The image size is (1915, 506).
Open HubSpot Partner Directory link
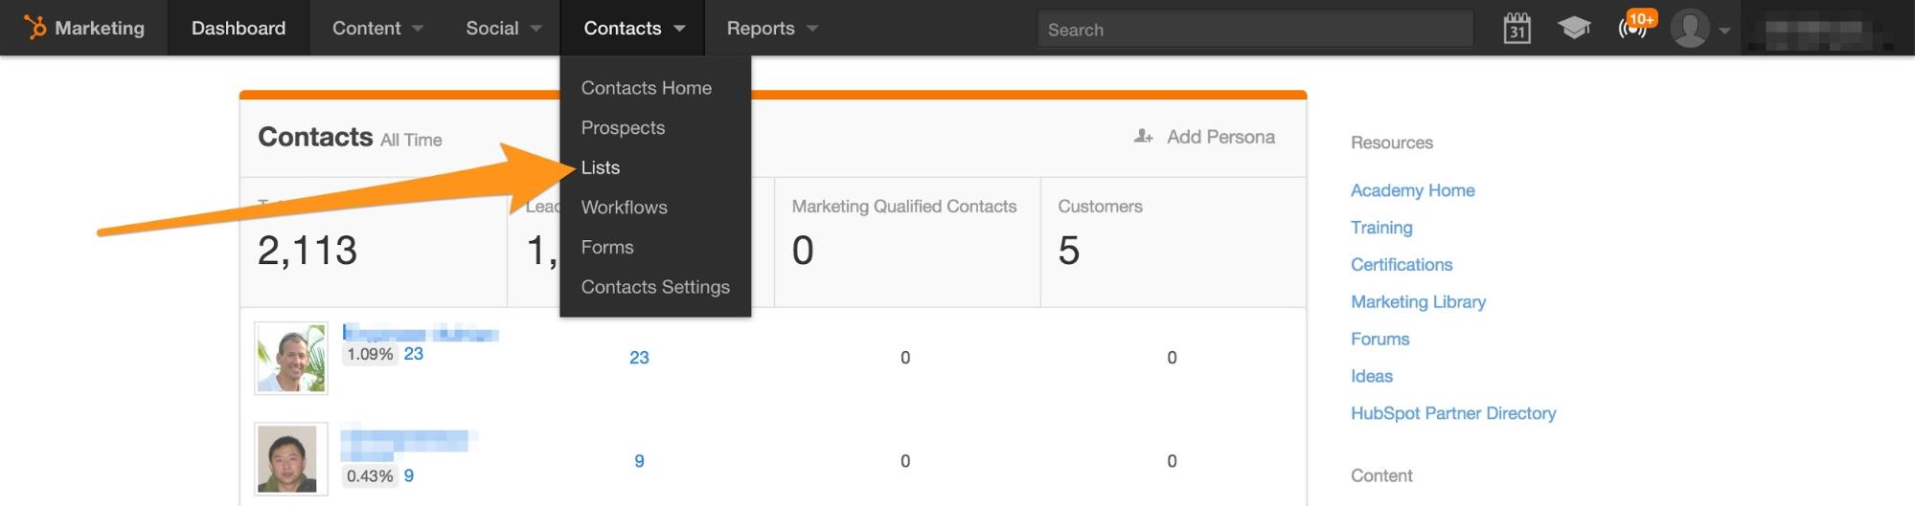pyautogui.click(x=1452, y=413)
